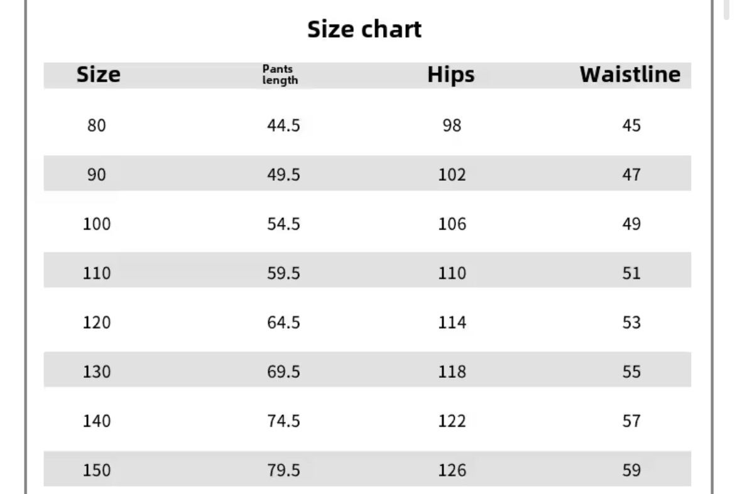Select the 74.5 pants length value
735x494 pixels.
[x=284, y=421]
